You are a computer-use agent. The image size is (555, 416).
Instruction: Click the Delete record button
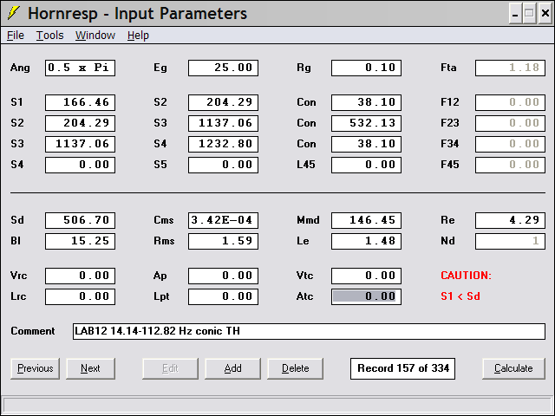[x=295, y=368]
